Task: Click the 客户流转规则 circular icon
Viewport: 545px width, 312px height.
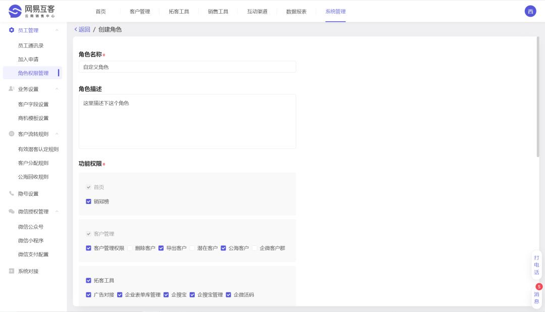Action: (11, 134)
